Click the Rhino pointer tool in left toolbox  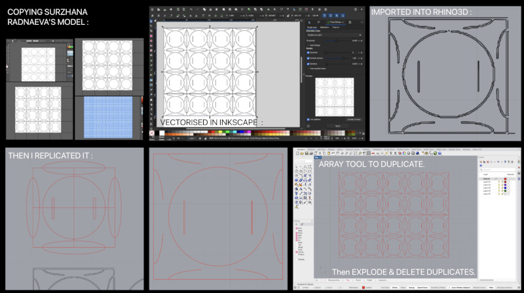298,165
